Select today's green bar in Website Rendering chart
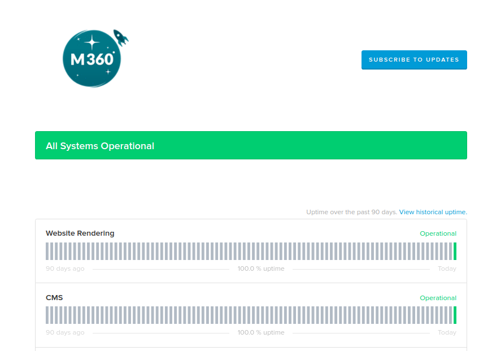 455,250
